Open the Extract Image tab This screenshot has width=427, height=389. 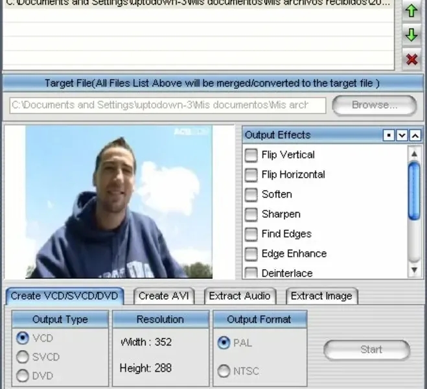pos(321,296)
